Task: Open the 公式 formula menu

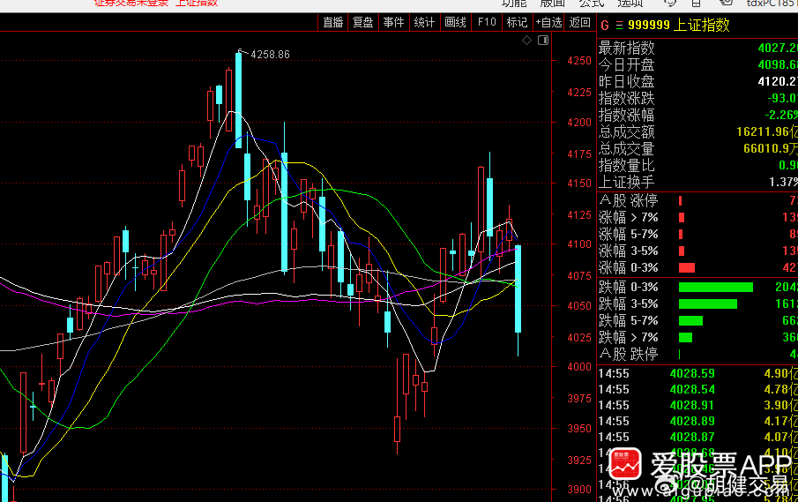Action: pyautogui.click(x=592, y=4)
